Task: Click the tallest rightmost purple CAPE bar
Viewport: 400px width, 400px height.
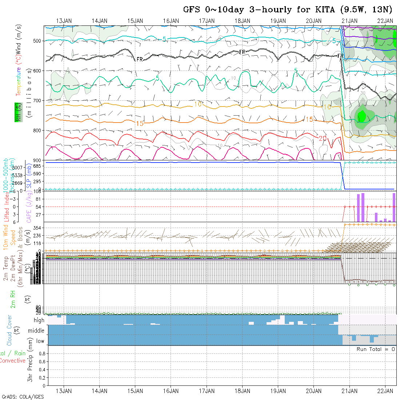Action: pos(394,207)
